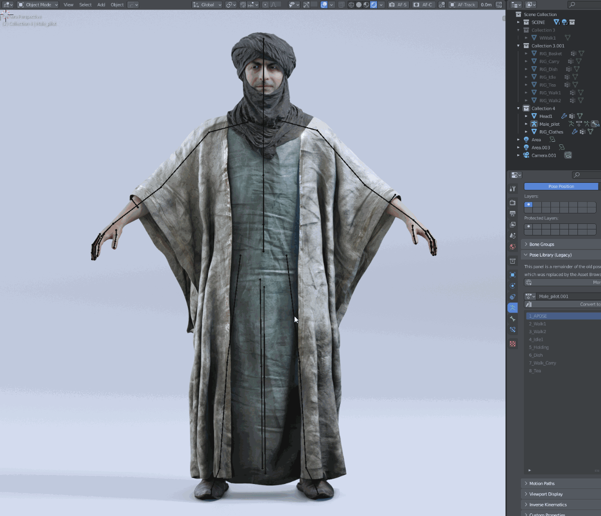Image resolution: width=601 pixels, height=516 pixels.
Task: Open the Texture properties tab
Action: pos(512,344)
